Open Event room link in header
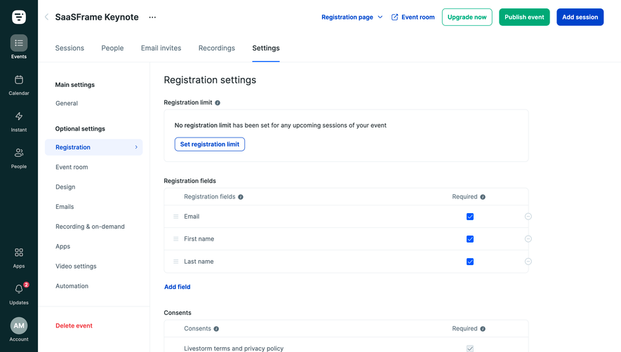 [418, 17]
